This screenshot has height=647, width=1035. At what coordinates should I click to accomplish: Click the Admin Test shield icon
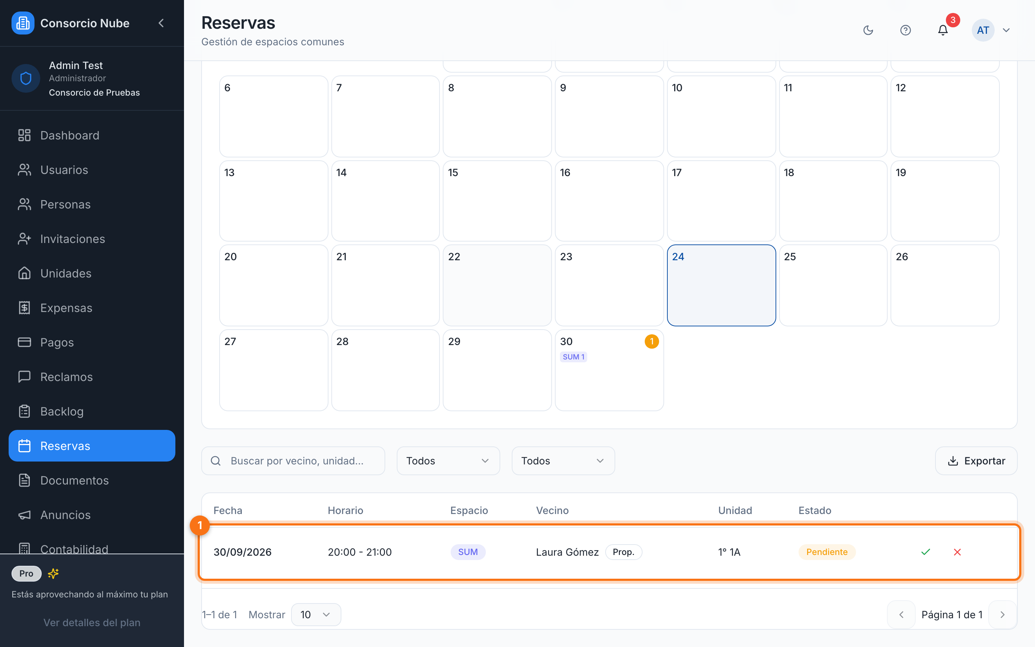pos(26,78)
